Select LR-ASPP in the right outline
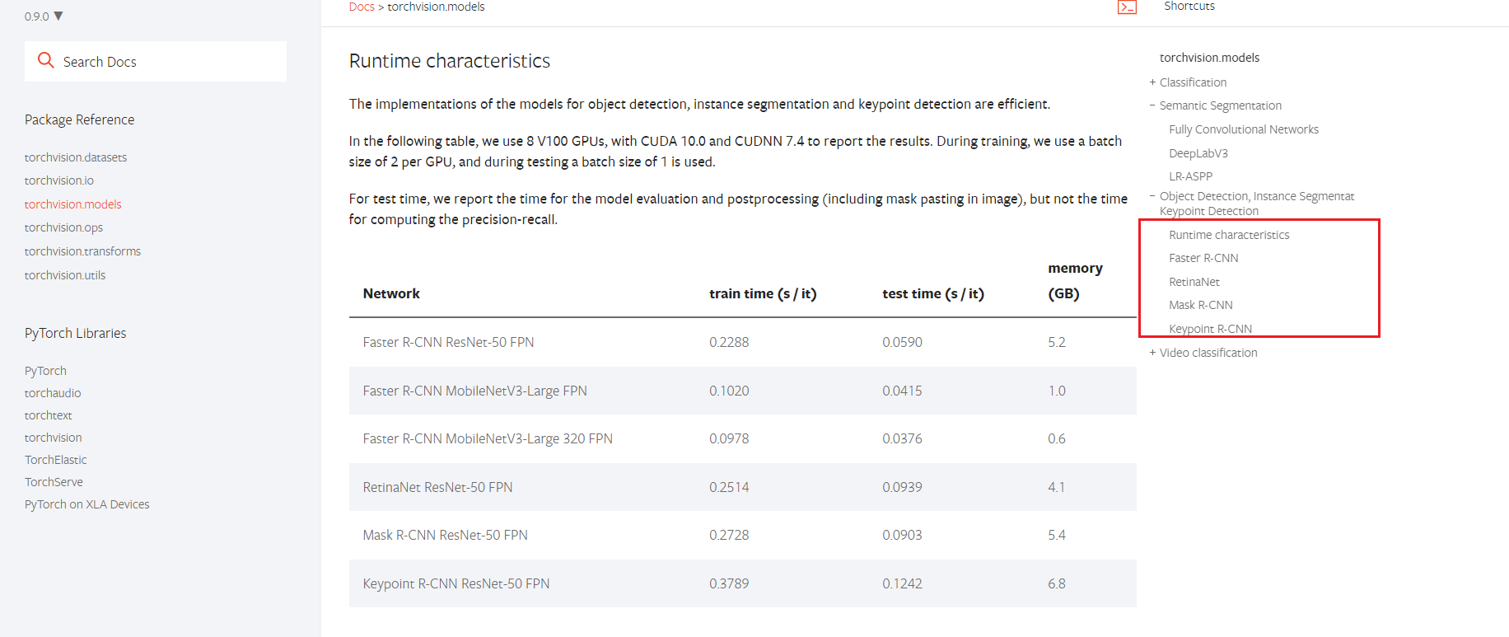Viewport: 1509px width, 637px height. pyautogui.click(x=1190, y=176)
